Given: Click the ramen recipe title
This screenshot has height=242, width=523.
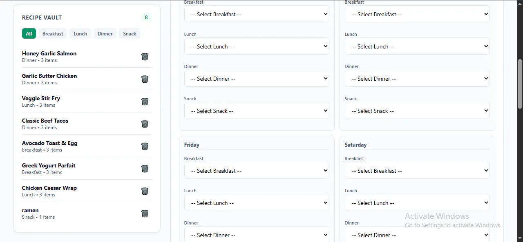Looking at the screenshot, I should pos(30,210).
